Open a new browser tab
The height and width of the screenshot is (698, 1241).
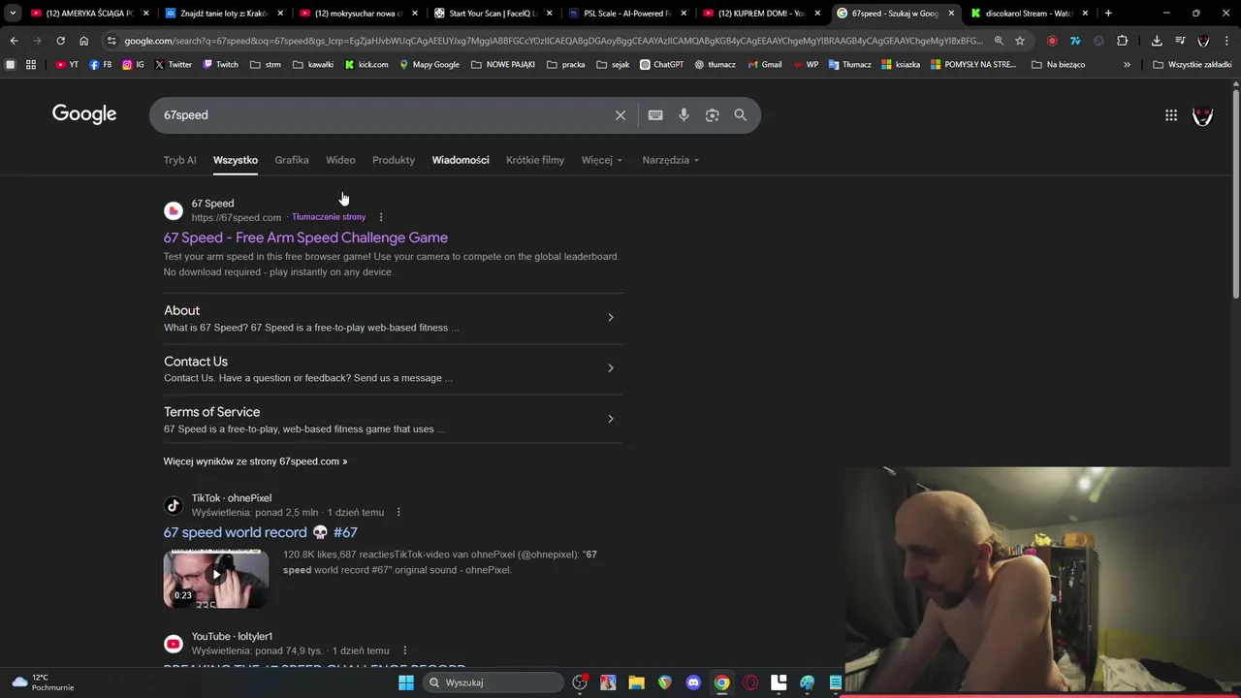(x=1108, y=14)
